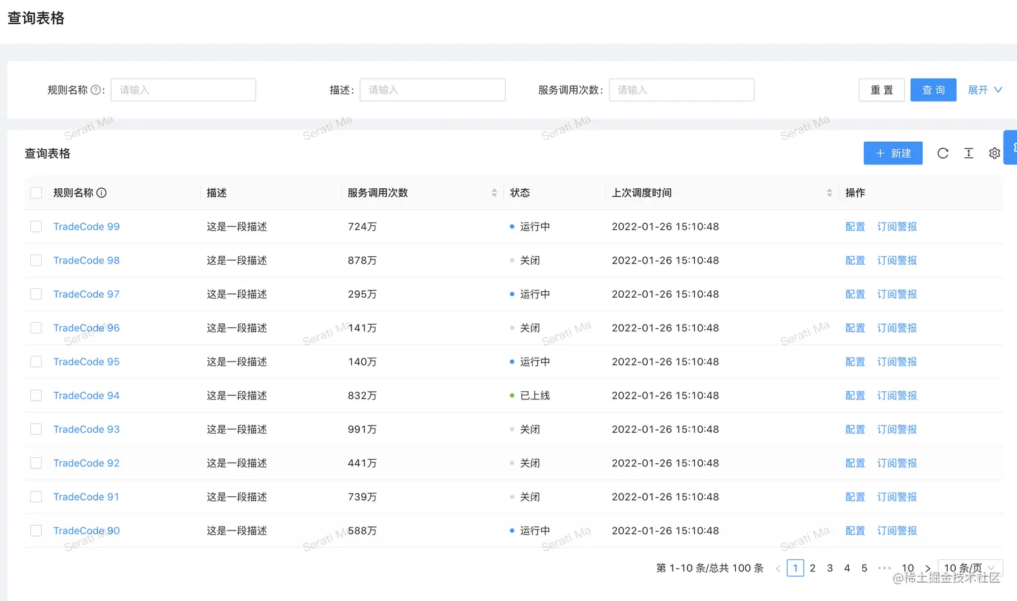Select pagination page 1
The image size is (1017, 601).
click(795, 568)
